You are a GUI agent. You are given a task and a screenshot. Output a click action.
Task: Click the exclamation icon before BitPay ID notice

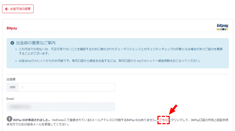pos(9,119)
